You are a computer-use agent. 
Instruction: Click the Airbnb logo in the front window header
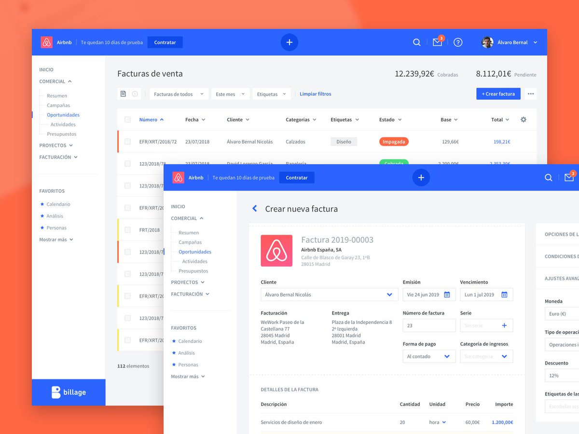click(178, 177)
